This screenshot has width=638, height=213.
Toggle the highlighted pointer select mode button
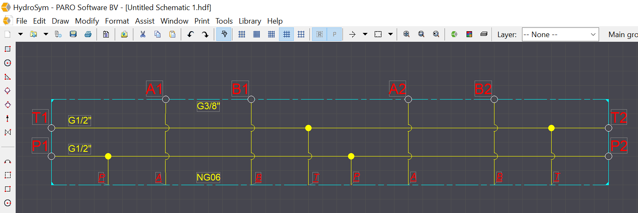pyautogui.click(x=224, y=35)
